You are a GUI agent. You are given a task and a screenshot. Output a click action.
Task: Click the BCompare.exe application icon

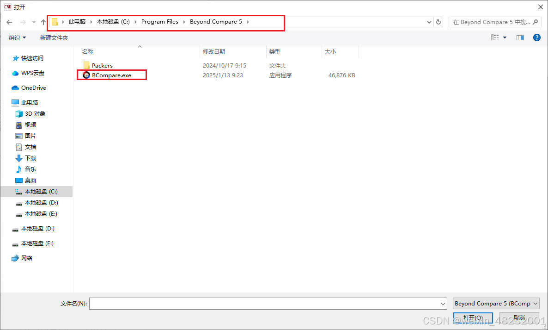click(x=86, y=75)
